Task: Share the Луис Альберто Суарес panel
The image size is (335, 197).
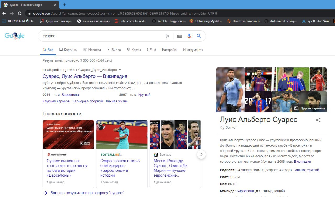Action: pos(318,120)
